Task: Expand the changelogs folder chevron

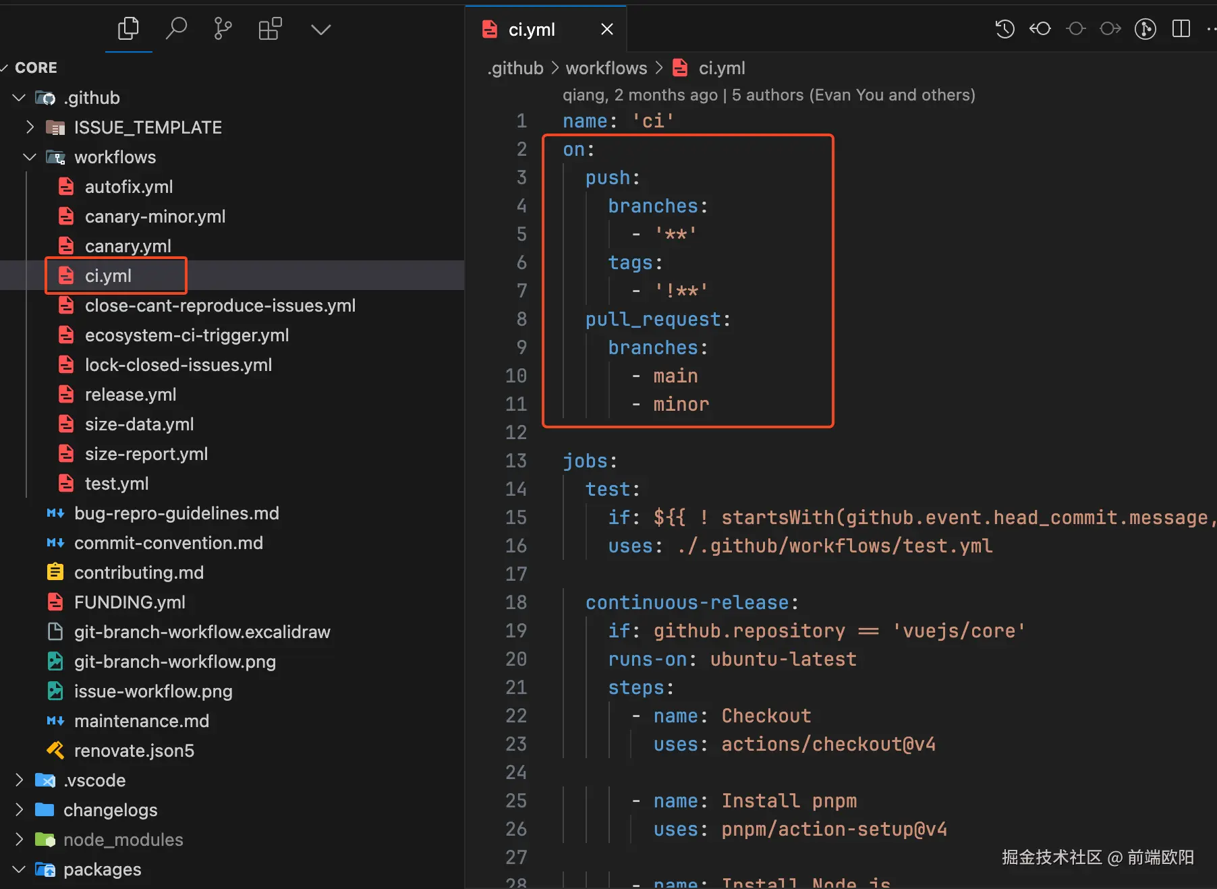Action: pyautogui.click(x=19, y=810)
